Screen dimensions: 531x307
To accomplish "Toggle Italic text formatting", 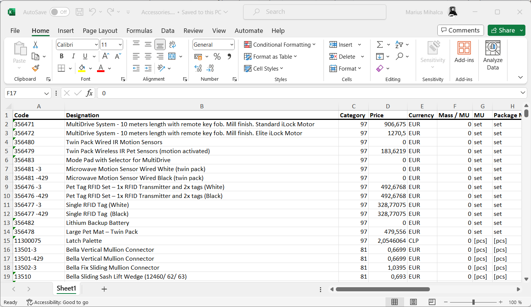I will tap(73, 56).
